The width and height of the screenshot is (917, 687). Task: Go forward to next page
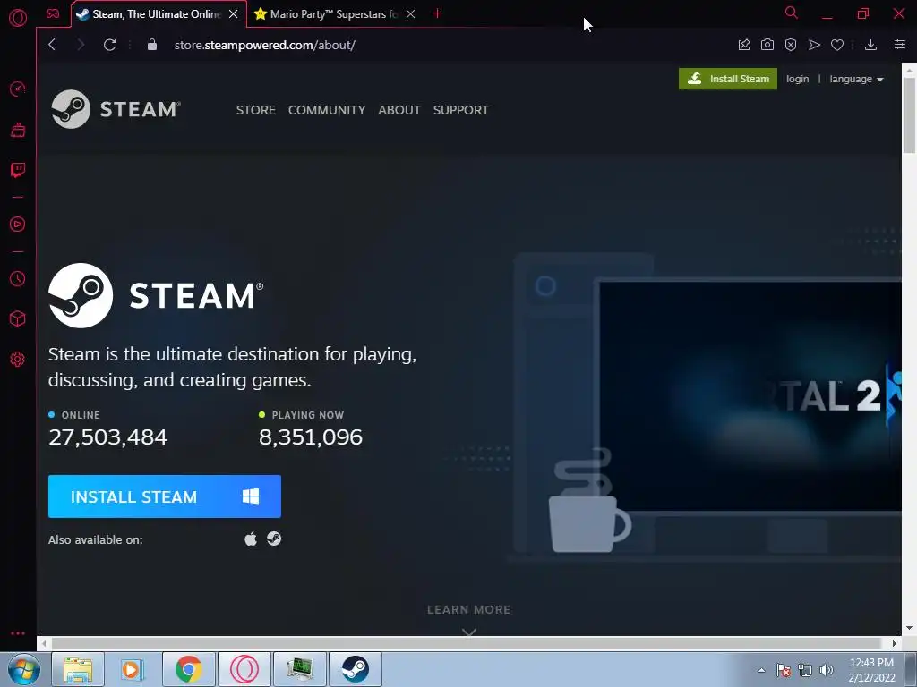click(x=81, y=45)
